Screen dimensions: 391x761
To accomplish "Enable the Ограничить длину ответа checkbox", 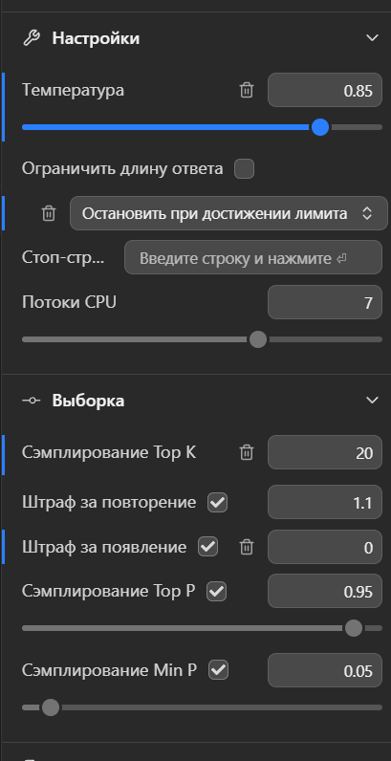I will click(244, 169).
